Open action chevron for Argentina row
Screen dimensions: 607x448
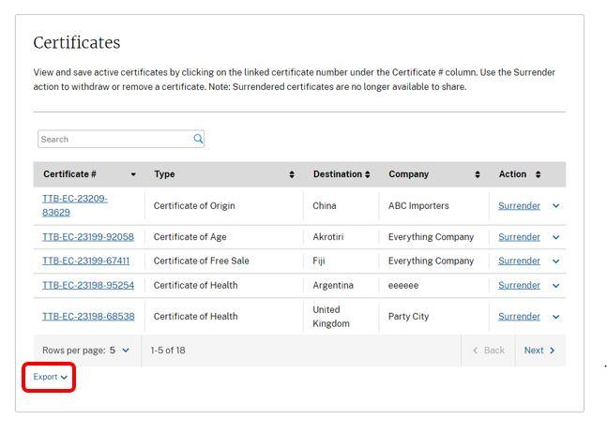click(555, 286)
